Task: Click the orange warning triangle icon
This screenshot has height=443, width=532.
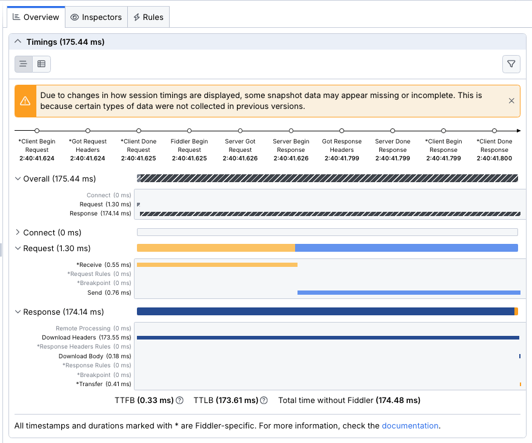Action: pos(25,101)
